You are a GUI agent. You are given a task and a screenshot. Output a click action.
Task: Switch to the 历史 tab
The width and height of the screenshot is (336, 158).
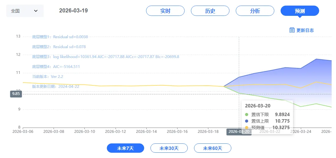point(210,11)
